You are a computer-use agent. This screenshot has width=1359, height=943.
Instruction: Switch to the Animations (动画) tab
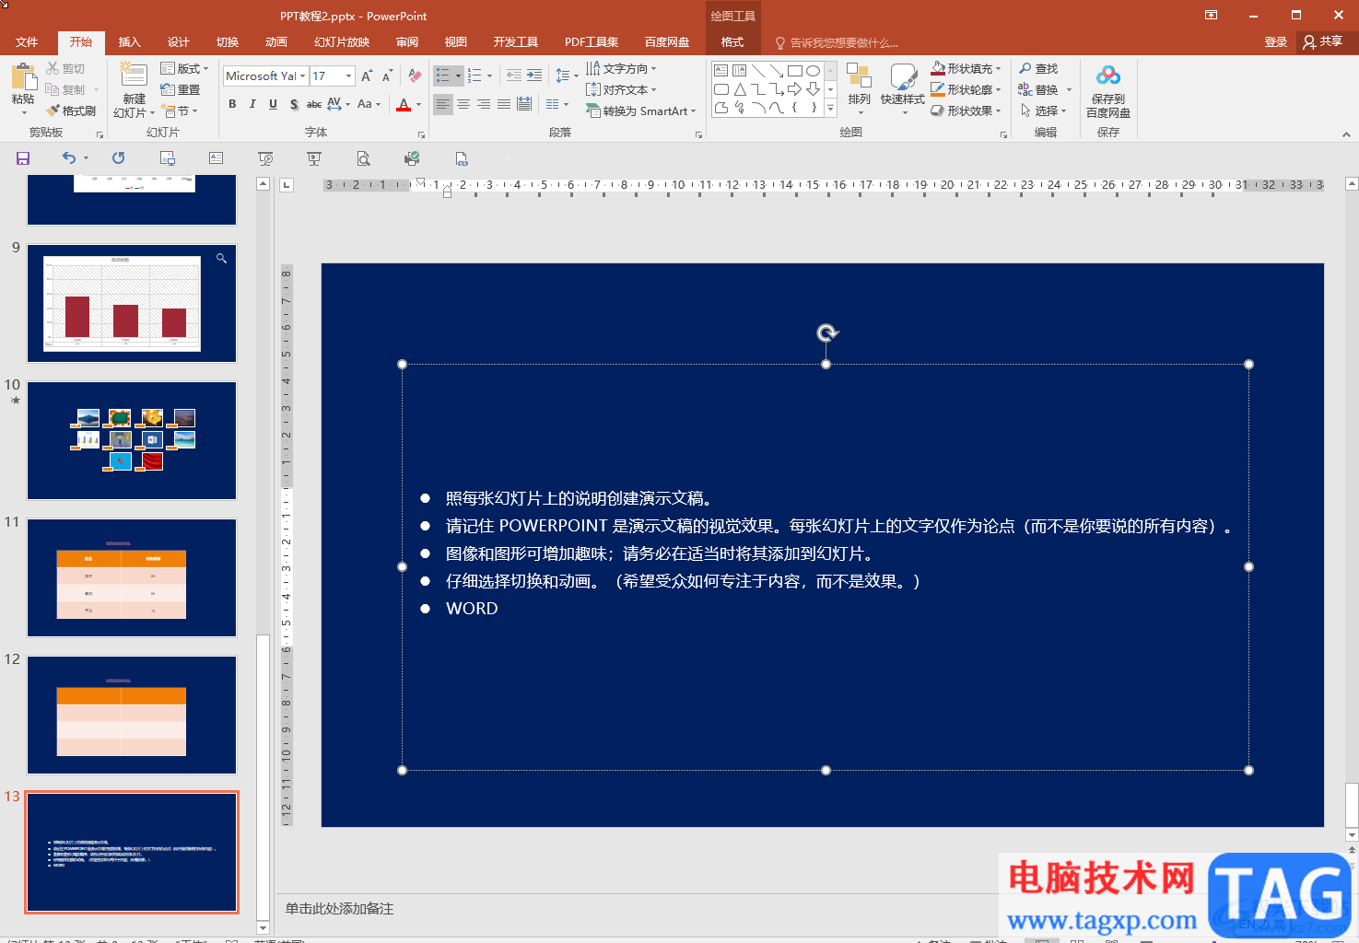pyautogui.click(x=275, y=41)
